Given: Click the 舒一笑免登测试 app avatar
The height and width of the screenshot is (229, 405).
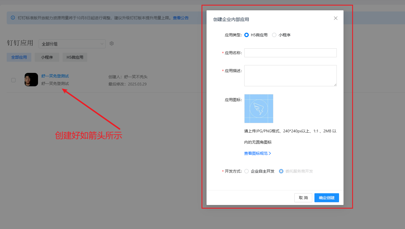Looking at the screenshot, I should [31, 80].
